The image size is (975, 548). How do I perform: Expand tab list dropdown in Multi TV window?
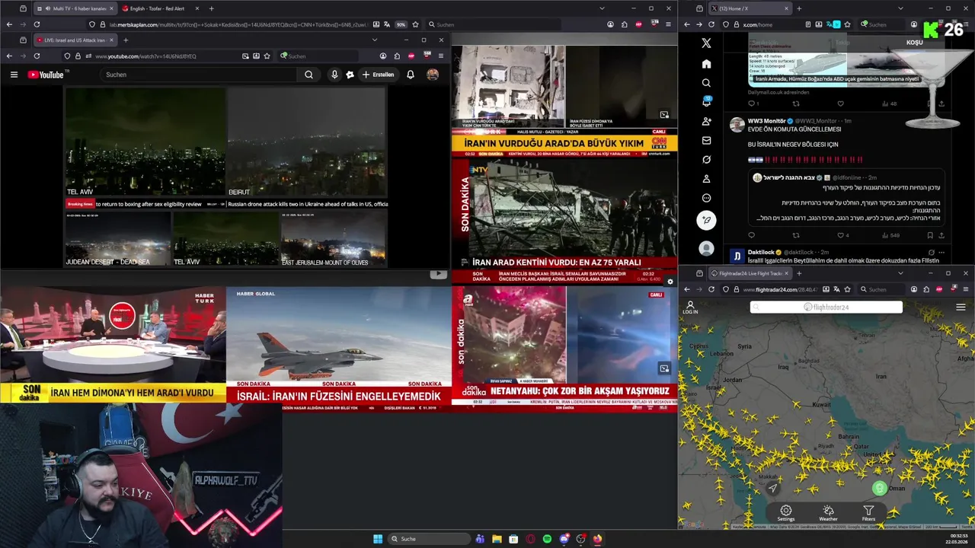pos(602,8)
